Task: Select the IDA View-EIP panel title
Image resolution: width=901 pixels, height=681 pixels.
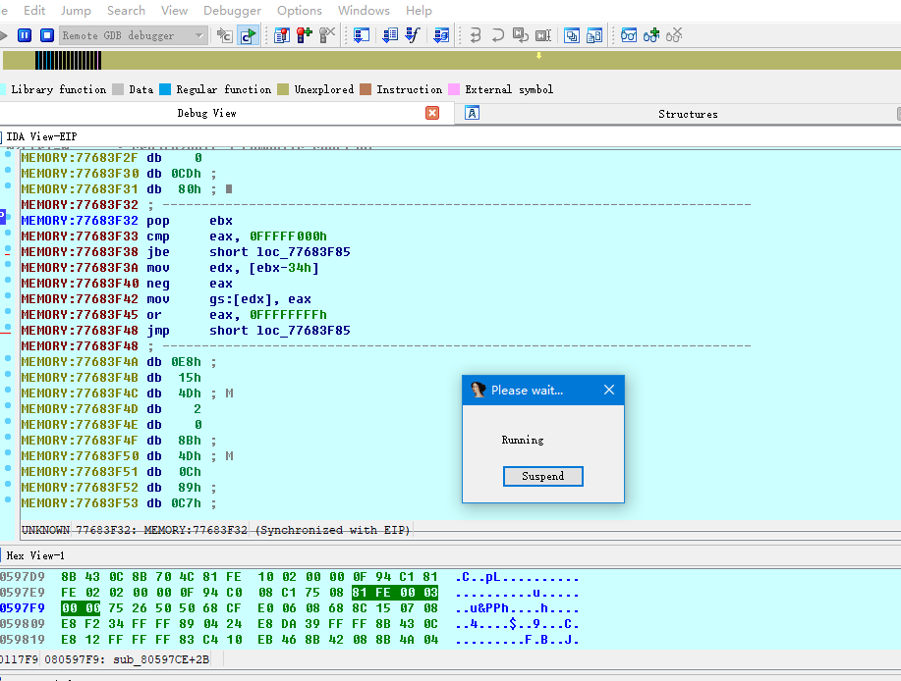Action: 41,136
